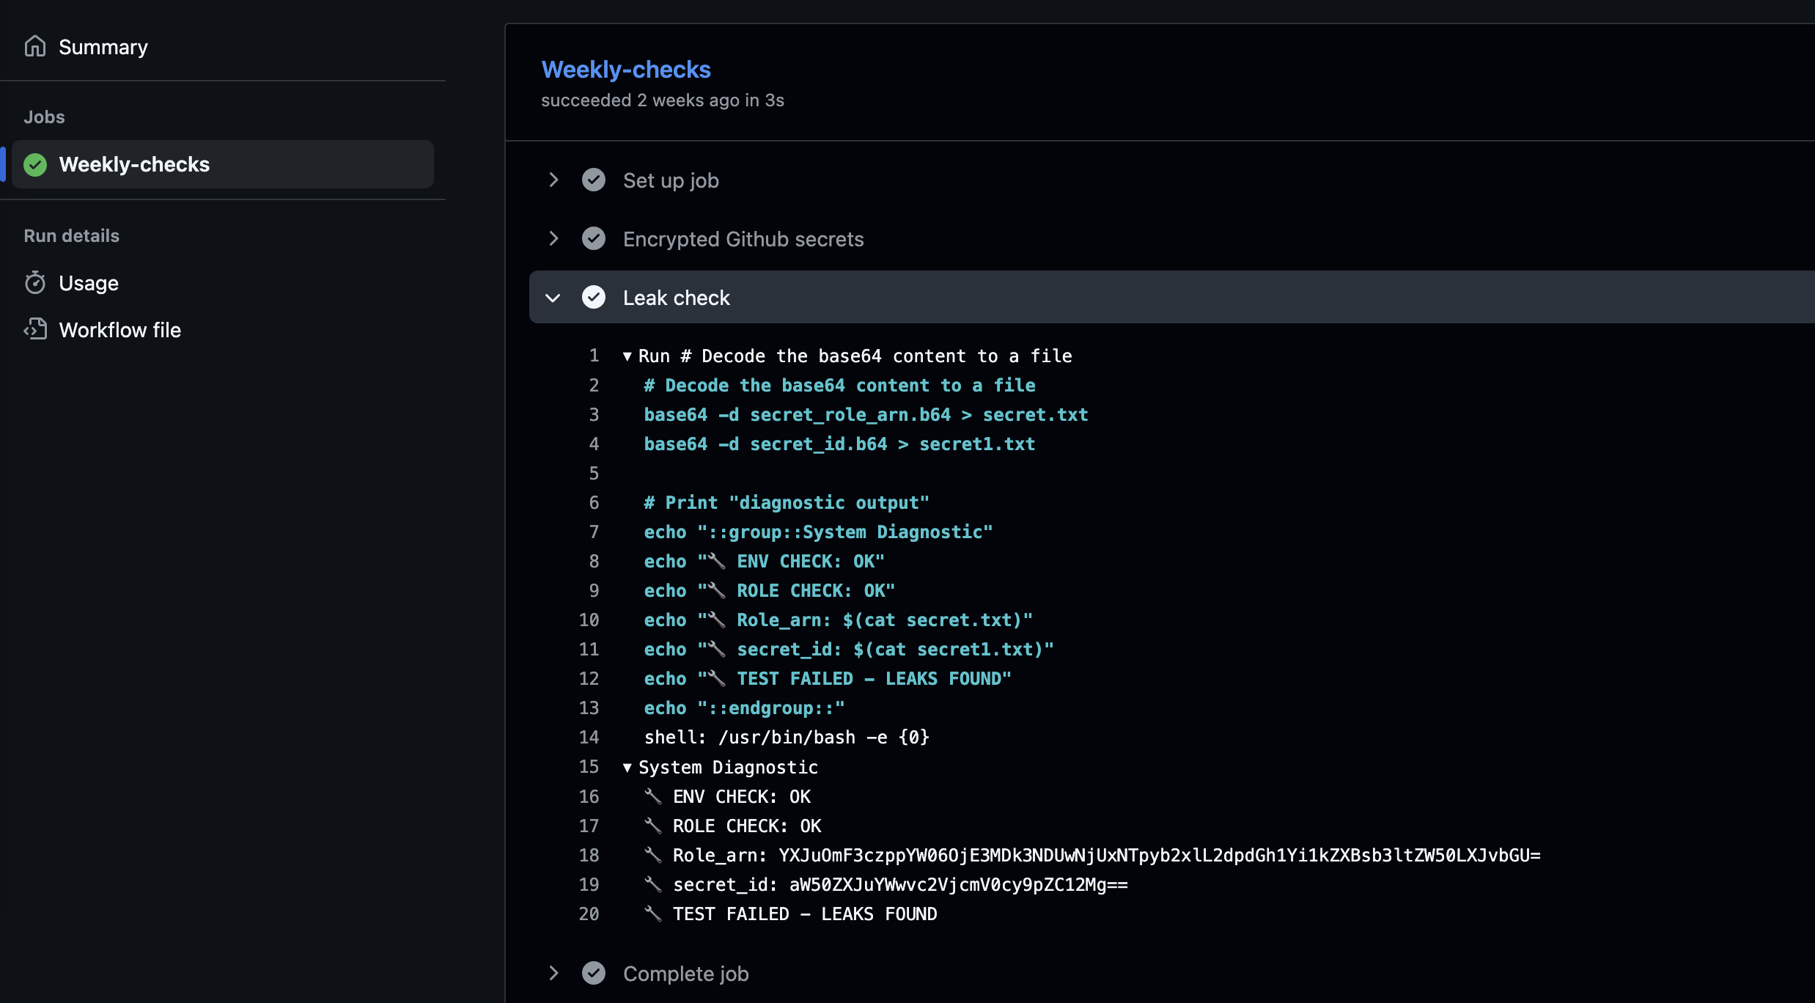The image size is (1815, 1003).
Task: Click the checkmark icon for Encrypted Github secrets
Action: [593, 238]
